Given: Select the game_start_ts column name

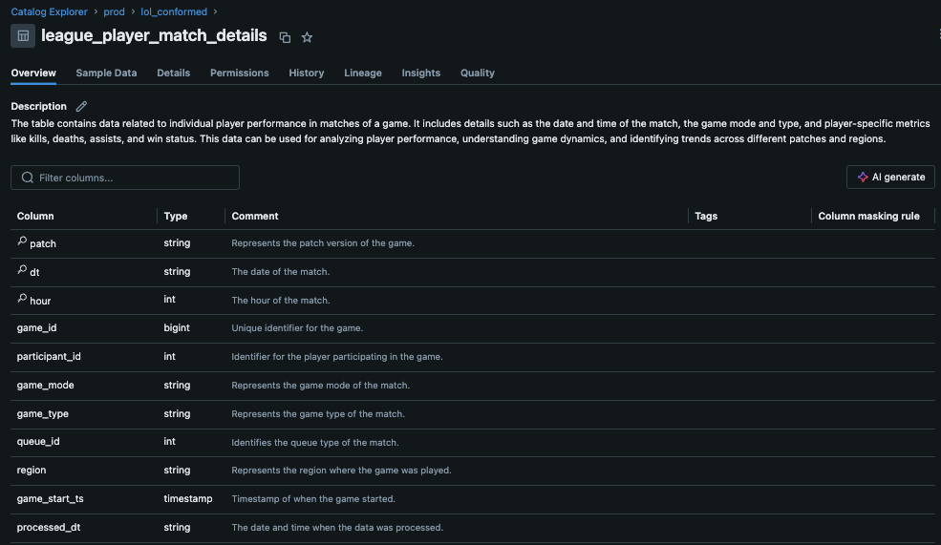Looking at the screenshot, I should tap(51, 498).
